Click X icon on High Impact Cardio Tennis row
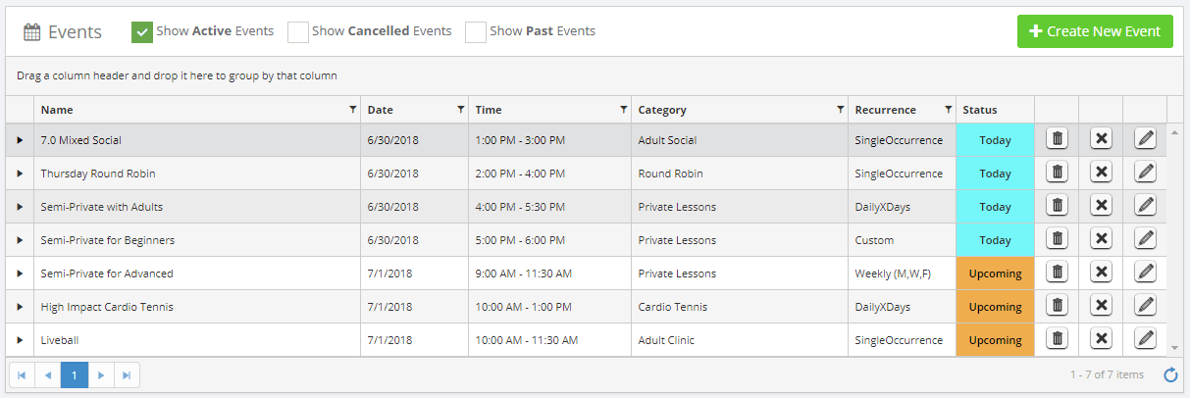The image size is (1190, 398). 1101,306
